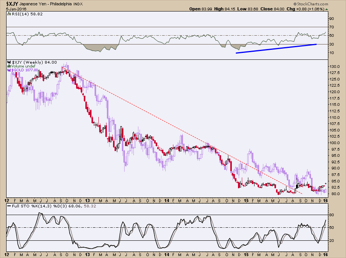Click the $XJY (Weekly) 84.00 legend entry

click(34, 62)
